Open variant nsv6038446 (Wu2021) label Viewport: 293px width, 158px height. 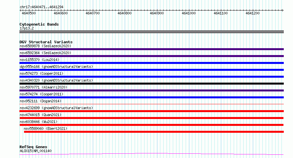(x=39, y=122)
